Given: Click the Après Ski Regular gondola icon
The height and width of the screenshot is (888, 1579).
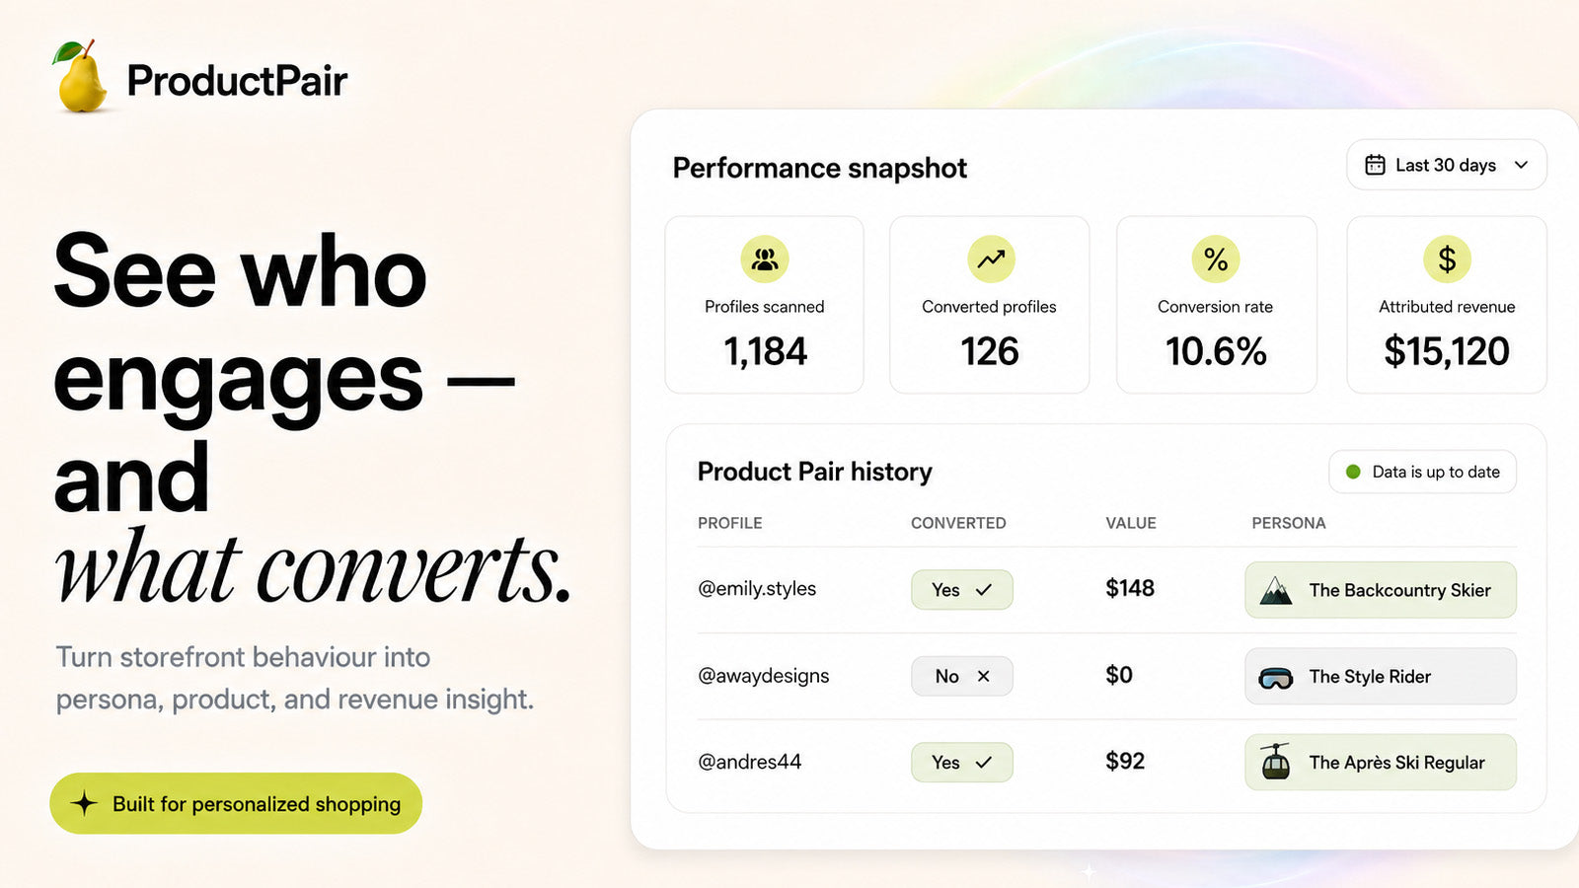Looking at the screenshot, I should (x=1276, y=762).
